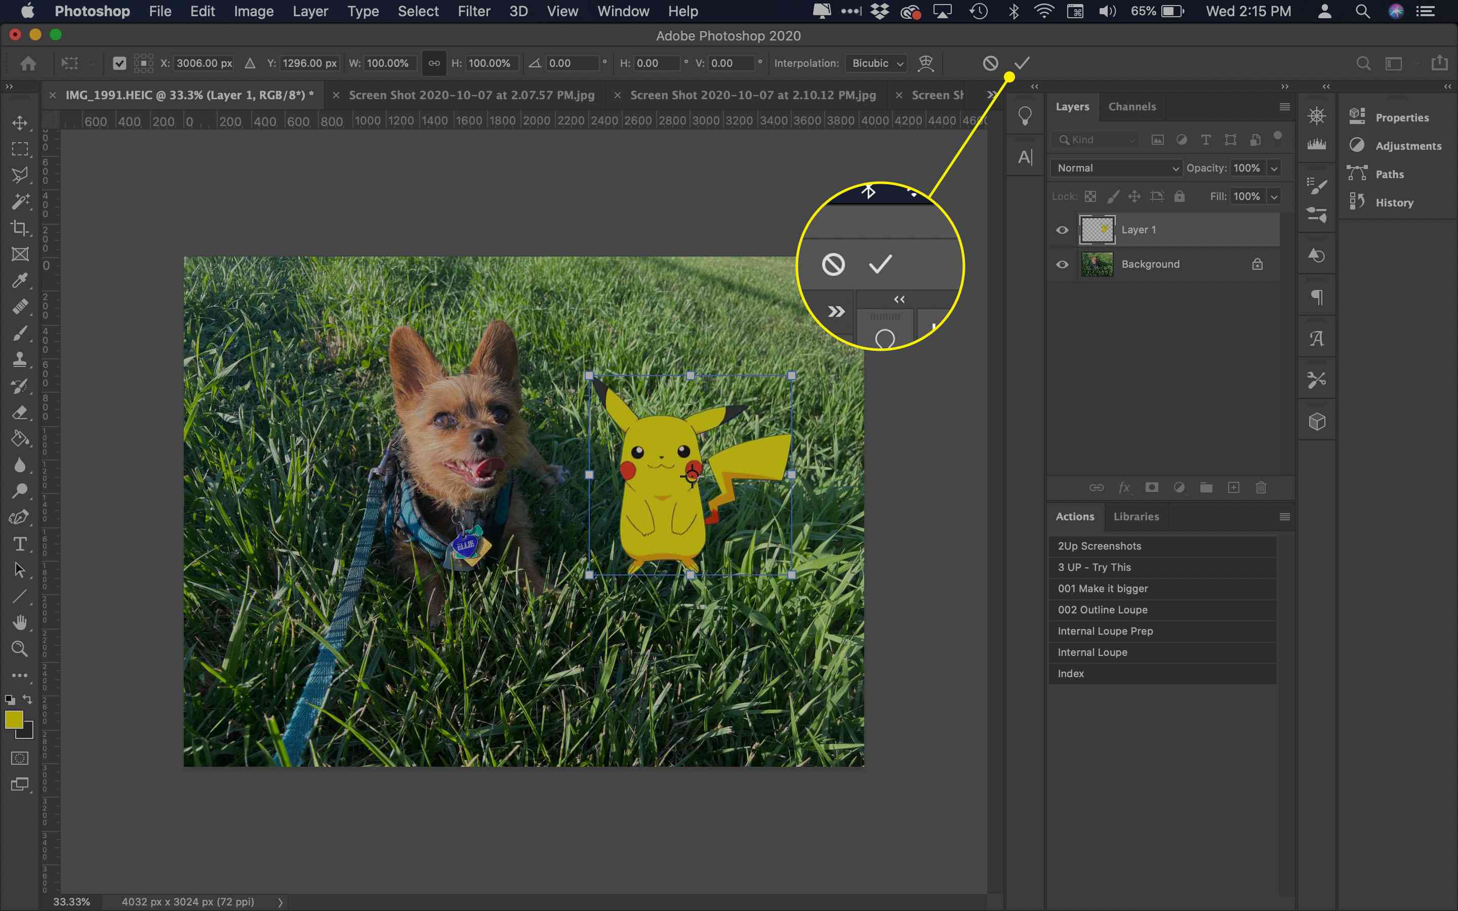Toggle lock all for layer
Image resolution: width=1458 pixels, height=911 pixels.
pos(1179,196)
